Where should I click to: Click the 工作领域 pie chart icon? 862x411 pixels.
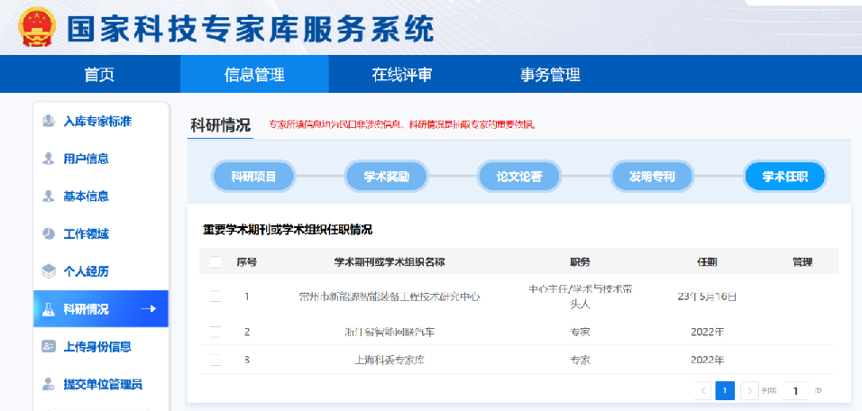(x=49, y=234)
